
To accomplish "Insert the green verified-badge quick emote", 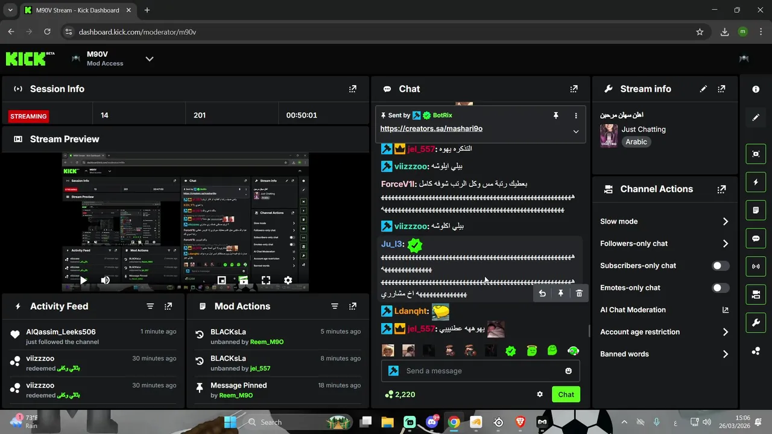I will (511, 351).
